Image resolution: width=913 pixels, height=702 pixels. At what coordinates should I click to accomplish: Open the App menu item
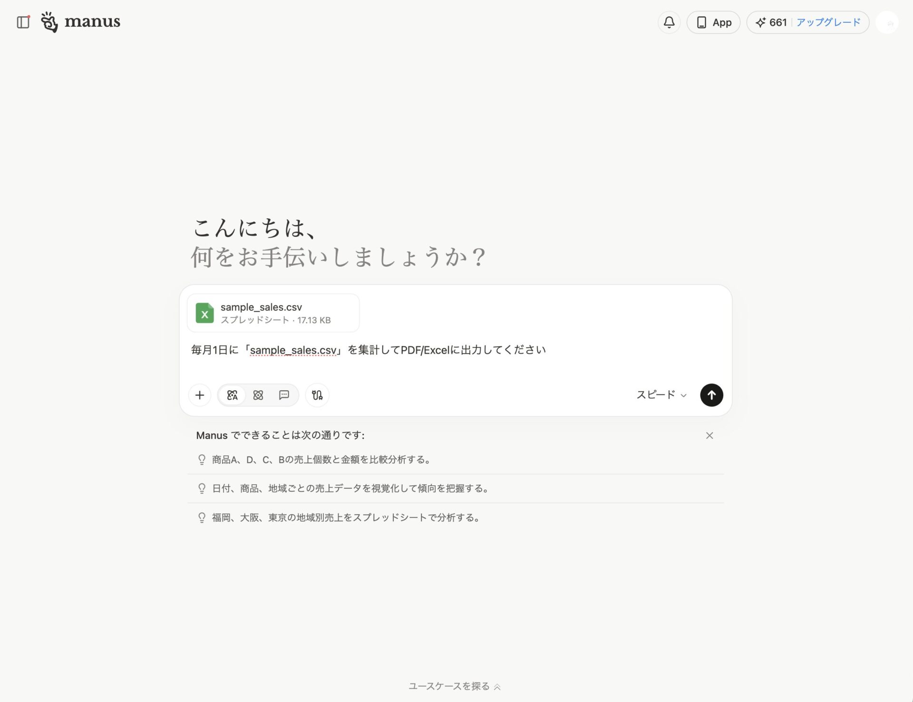(x=713, y=22)
